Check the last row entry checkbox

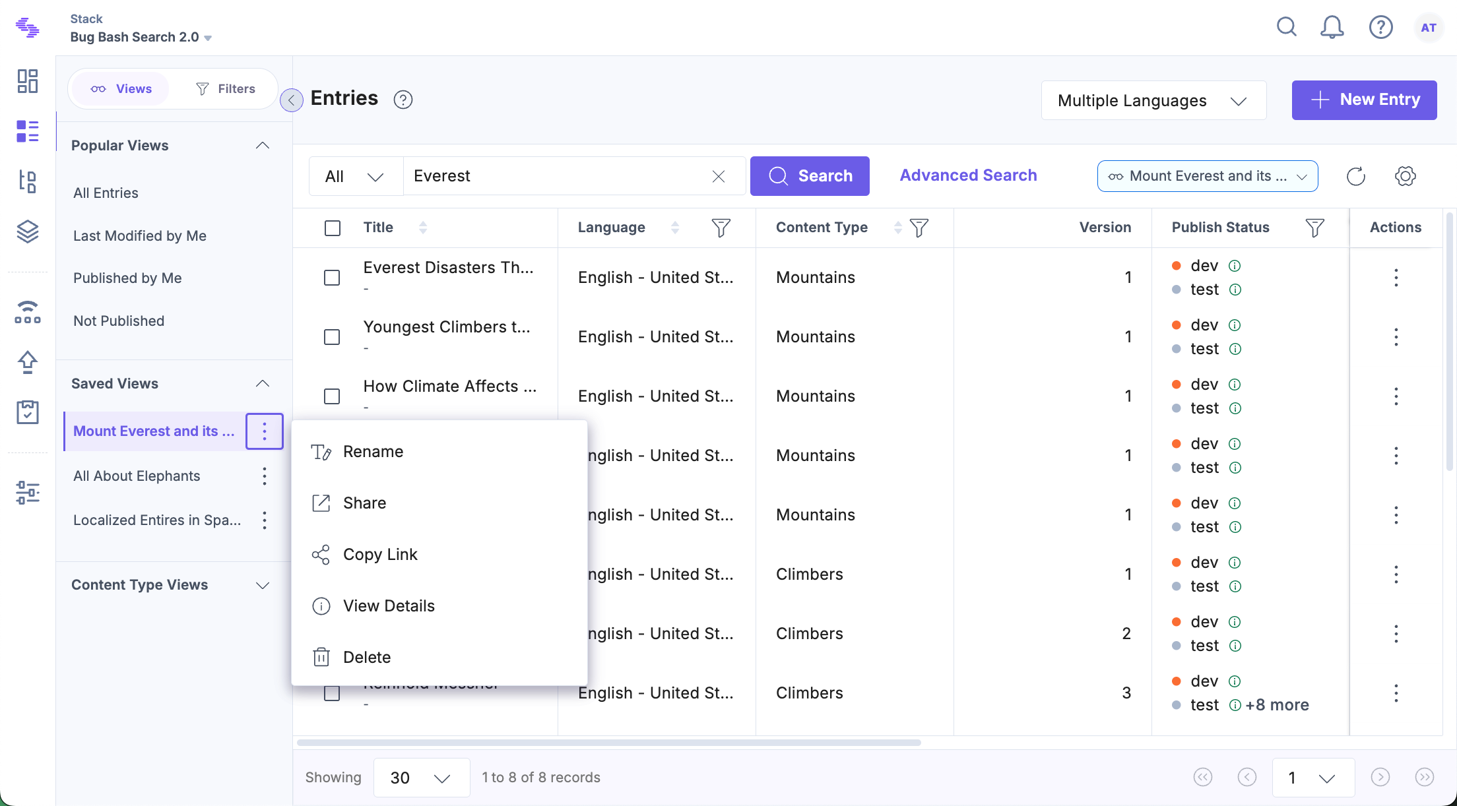(x=332, y=693)
